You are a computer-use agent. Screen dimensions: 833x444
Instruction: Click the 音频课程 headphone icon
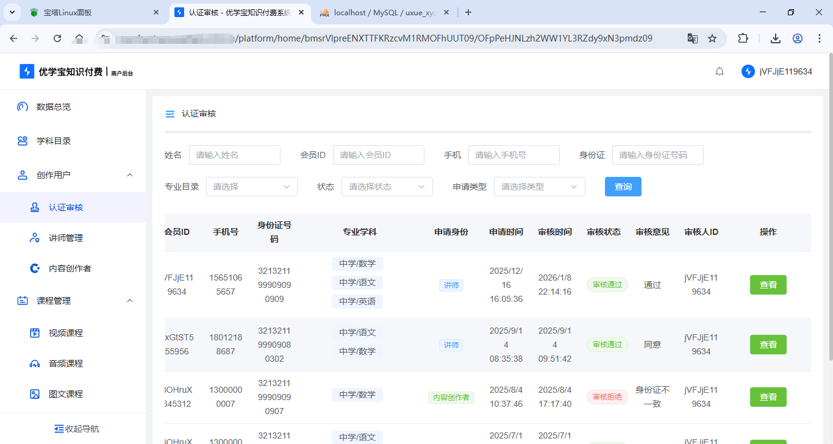[35, 363]
